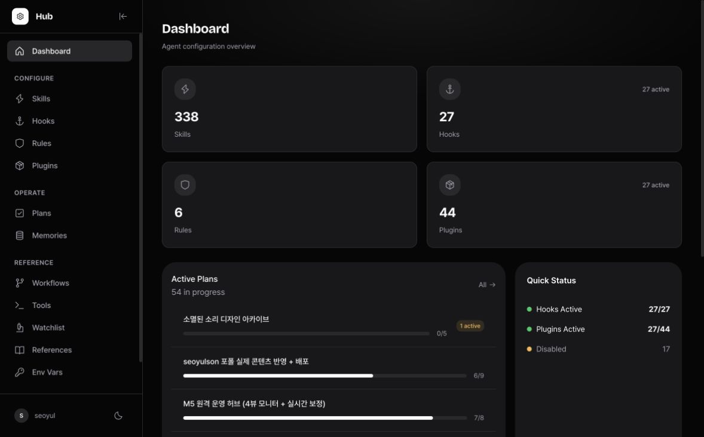Click the Hub gear logo icon
Viewport: 704px width, 437px height.
click(20, 16)
